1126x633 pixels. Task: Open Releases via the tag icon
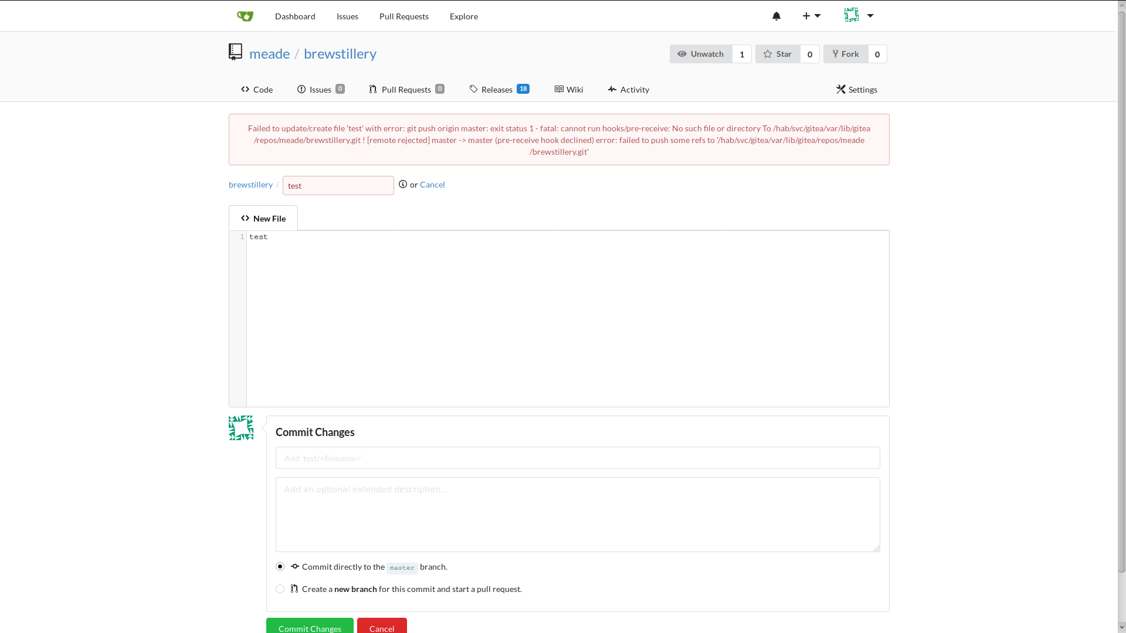tap(474, 89)
